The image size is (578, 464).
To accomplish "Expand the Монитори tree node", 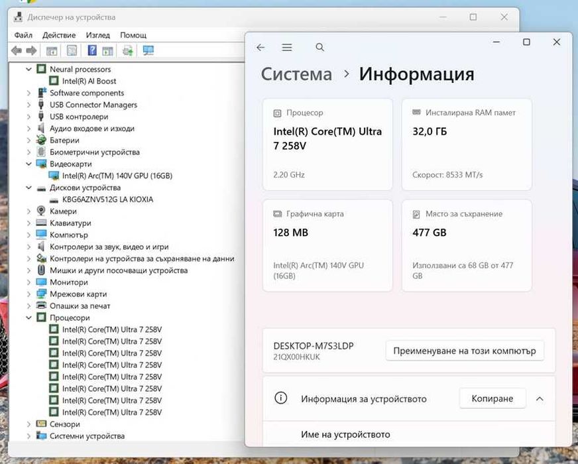I will click(29, 282).
